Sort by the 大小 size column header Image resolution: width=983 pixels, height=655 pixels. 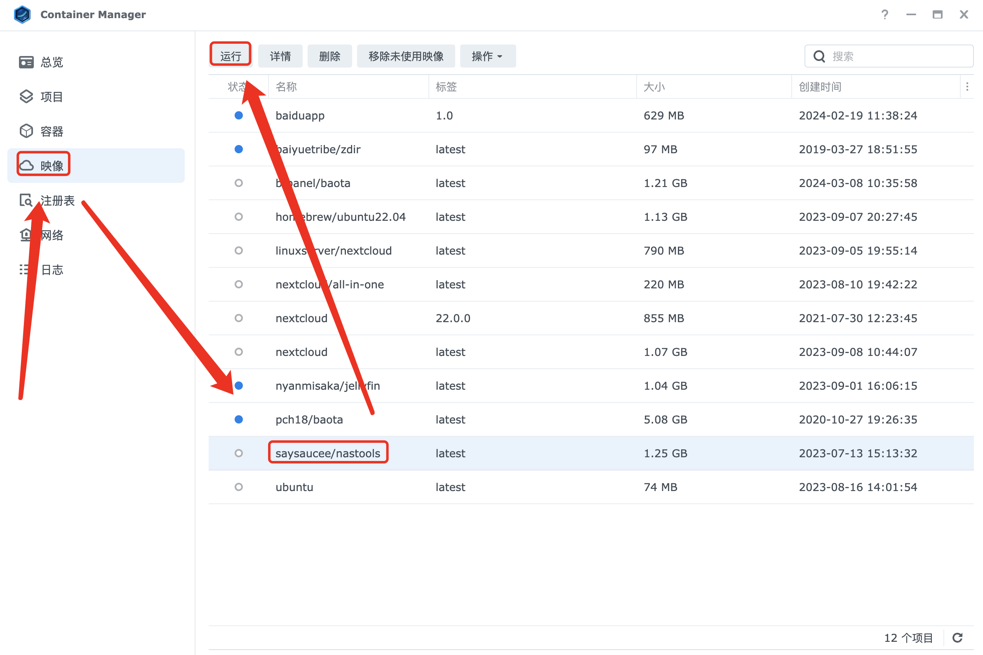tap(714, 87)
